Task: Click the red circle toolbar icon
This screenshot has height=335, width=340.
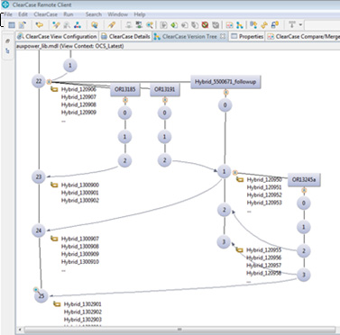Action: [206, 25]
